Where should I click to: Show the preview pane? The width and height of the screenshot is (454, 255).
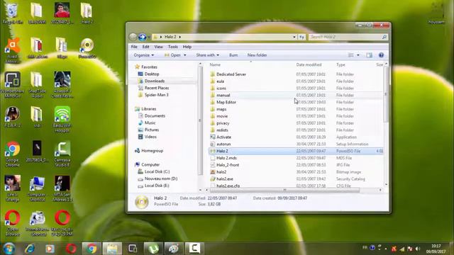click(369, 55)
